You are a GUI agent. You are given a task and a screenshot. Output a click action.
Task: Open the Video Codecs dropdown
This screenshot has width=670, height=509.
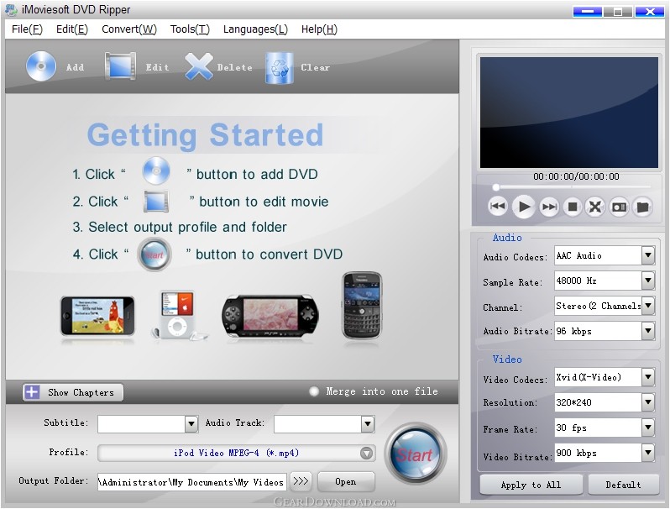(648, 377)
